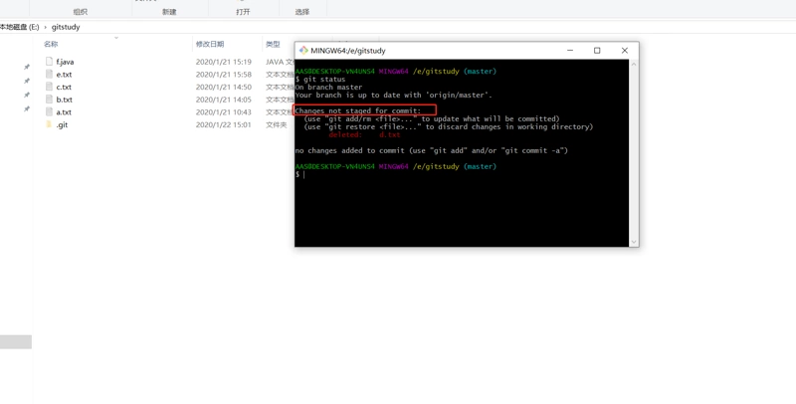This screenshot has width=796, height=404.
Task: Click the date 2020/1/21 10:43
Action: tap(224, 112)
